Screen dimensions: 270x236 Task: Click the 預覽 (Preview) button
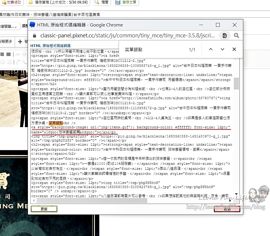pos(102,2)
